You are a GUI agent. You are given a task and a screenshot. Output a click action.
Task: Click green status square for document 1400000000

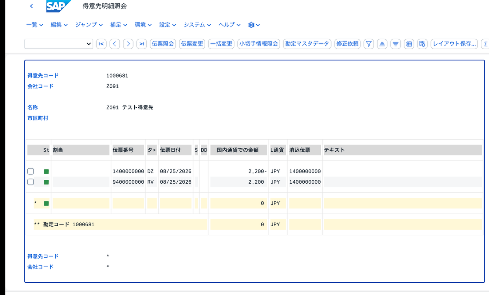pyautogui.click(x=46, y=172)
